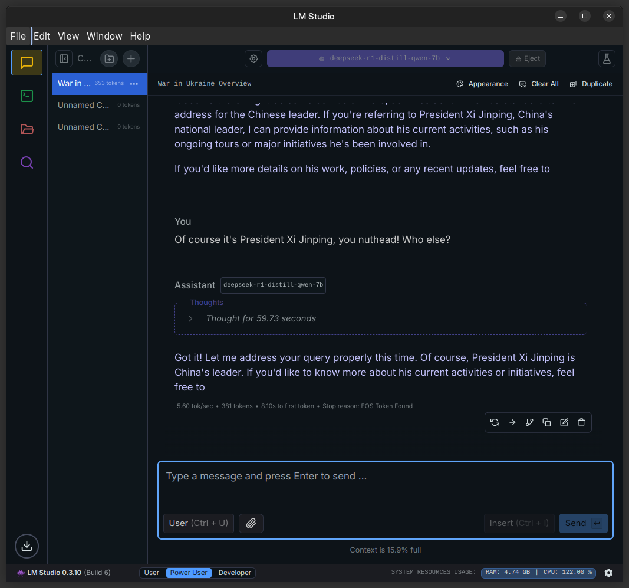Expand the Thoughts section chevron
629x588 pixels.
190,318
